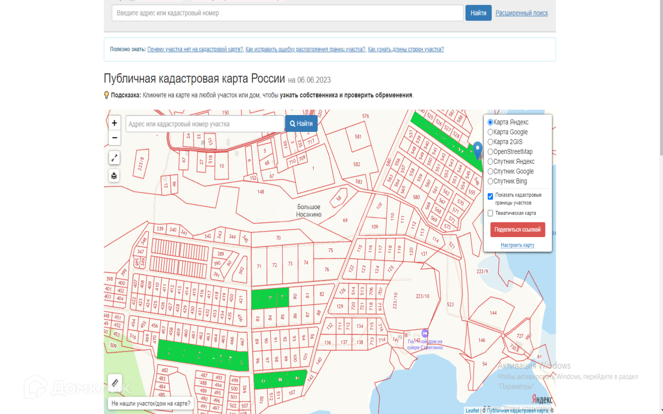Select parcel 223/10 on the map
Image resolution: width=663 pixels, height=414 pixels.
coord(422,296)
